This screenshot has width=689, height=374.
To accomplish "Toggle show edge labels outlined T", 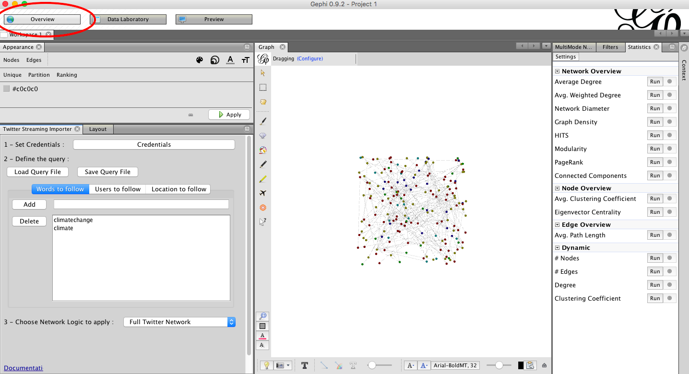I will pos(353,365).
